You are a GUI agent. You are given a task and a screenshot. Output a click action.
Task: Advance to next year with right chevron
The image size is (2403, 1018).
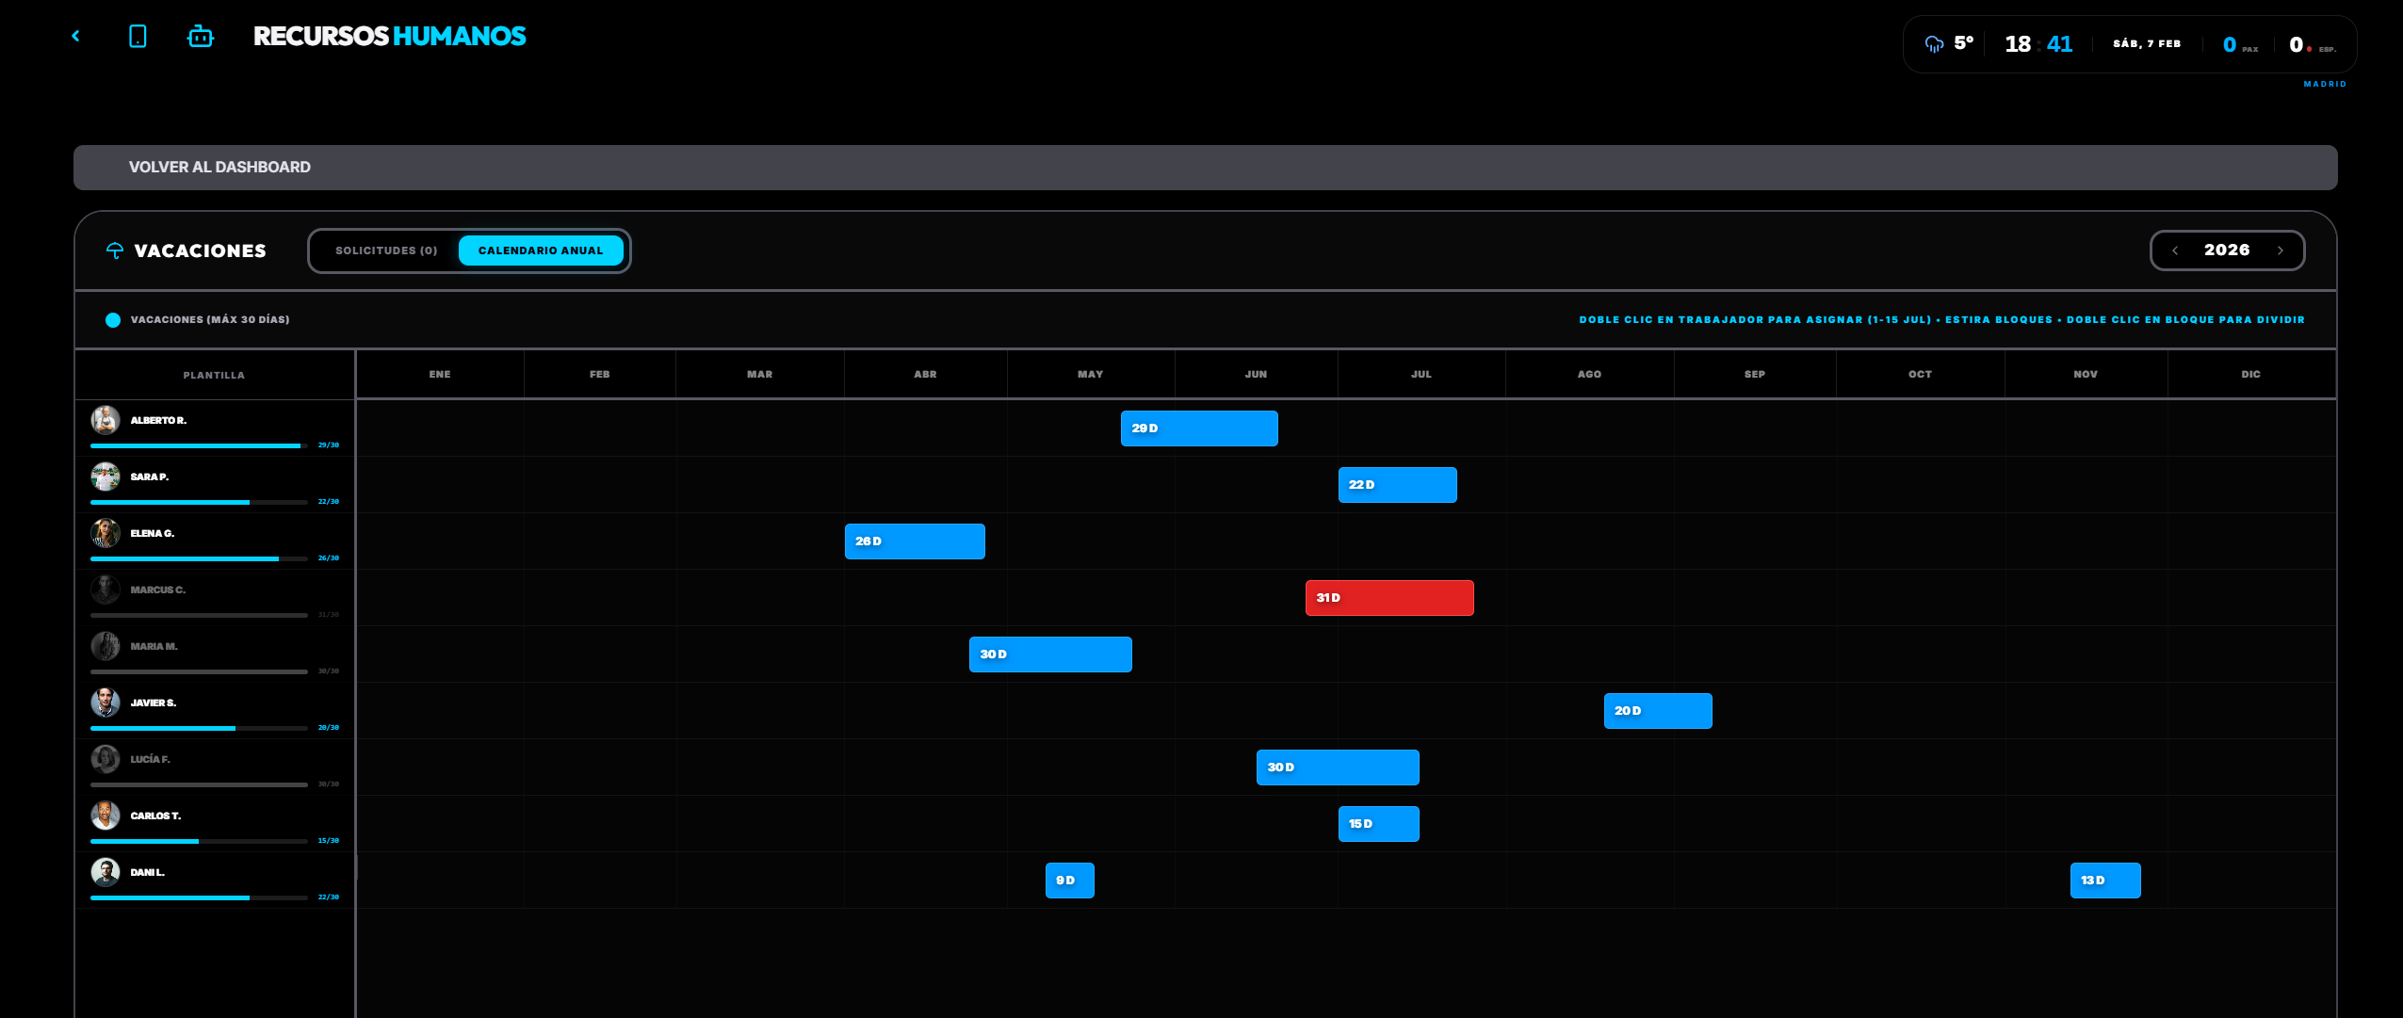(2281, 250)
